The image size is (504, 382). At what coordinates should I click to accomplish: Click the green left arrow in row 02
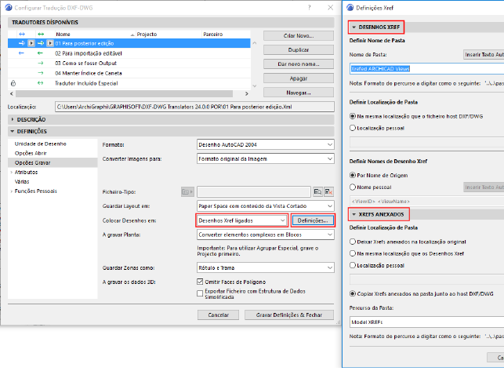(x=40, y=53)
